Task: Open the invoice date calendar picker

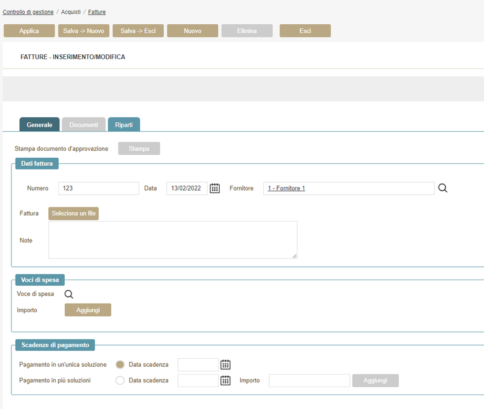Action: pos(215,188)
